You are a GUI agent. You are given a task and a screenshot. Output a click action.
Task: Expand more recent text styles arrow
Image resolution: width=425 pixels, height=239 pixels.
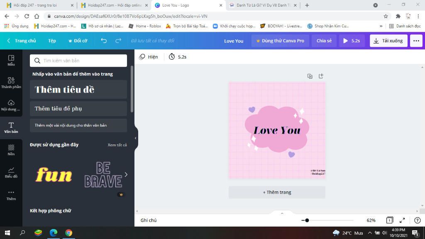coord(126,175)
